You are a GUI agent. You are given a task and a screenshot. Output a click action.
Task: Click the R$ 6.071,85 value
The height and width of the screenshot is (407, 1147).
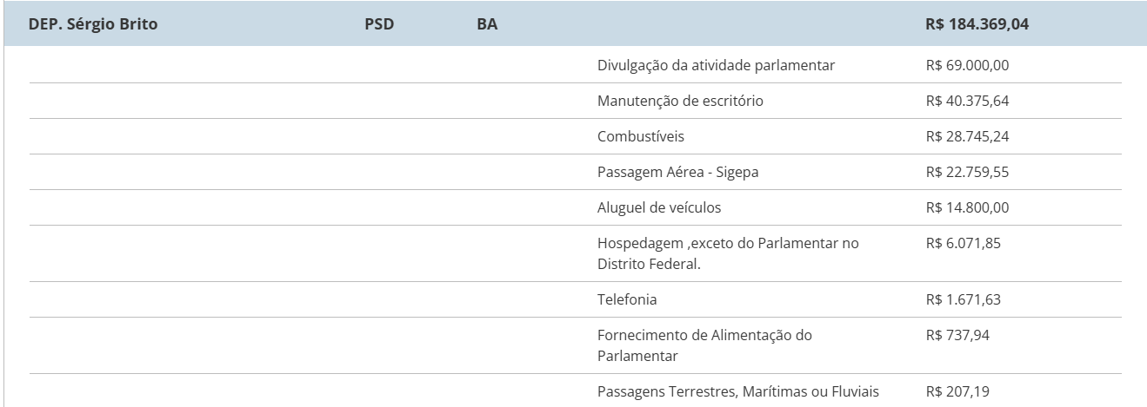click(x=964, y=243)
